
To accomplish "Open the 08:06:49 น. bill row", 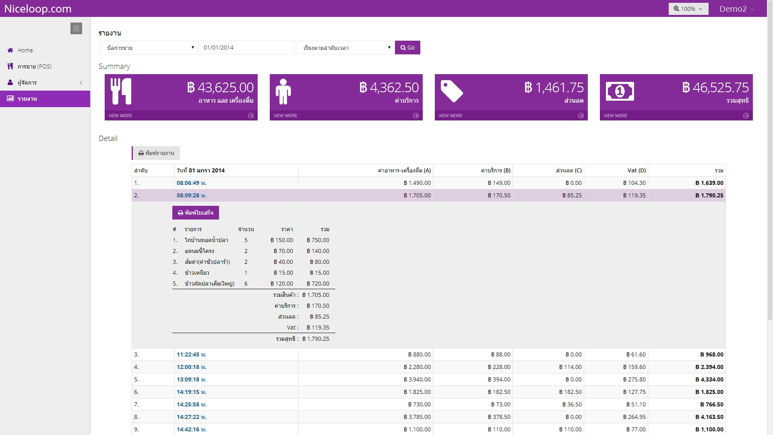I will coord(428,183).
